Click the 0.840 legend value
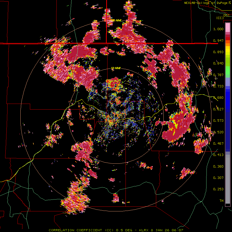This screenshot has height=232, width=232. point(218,63)
